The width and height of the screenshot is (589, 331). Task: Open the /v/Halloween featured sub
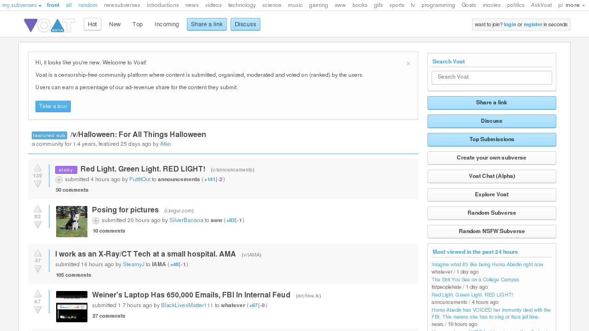coord(138,135)
